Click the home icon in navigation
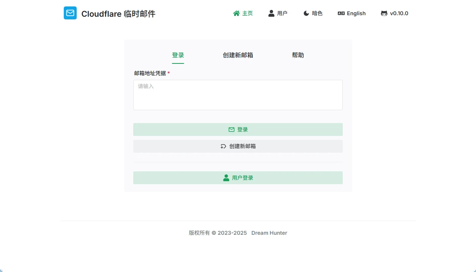The width and height of the screenshot is (476, 272). 236,13
